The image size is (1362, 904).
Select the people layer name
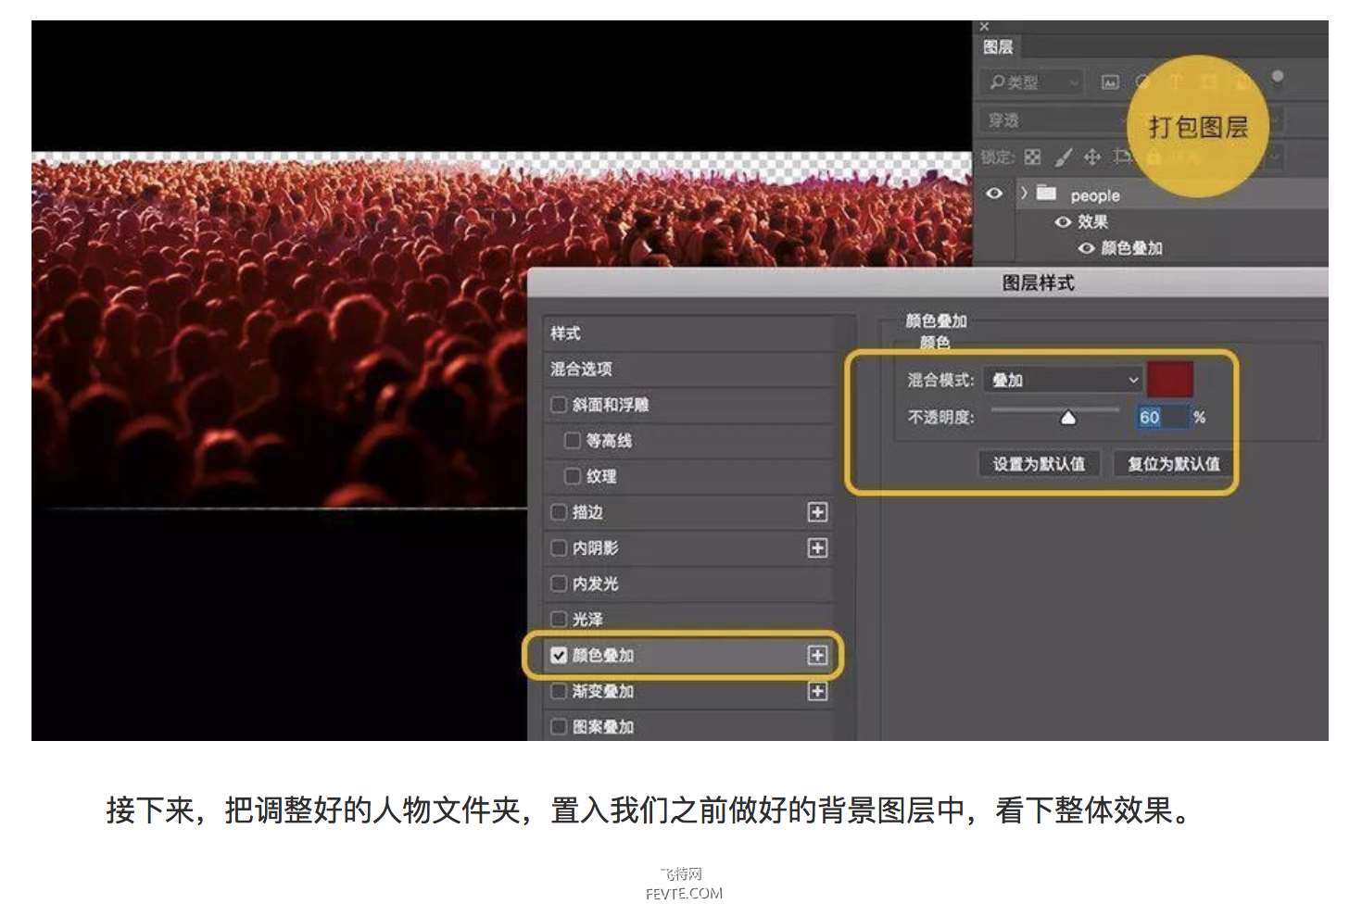coord(1095,195)
